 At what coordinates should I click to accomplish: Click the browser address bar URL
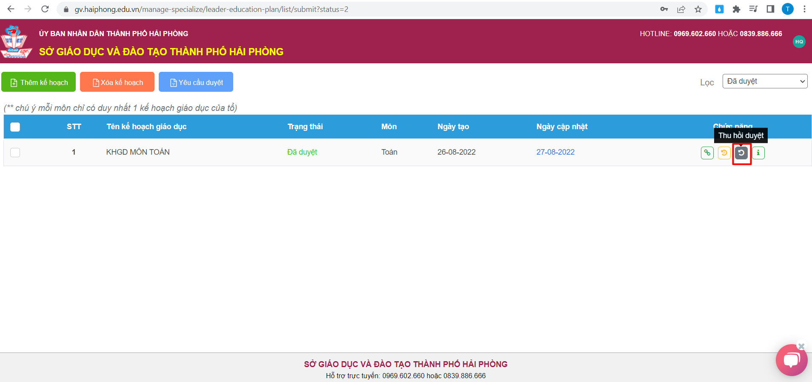click(212, 9)
